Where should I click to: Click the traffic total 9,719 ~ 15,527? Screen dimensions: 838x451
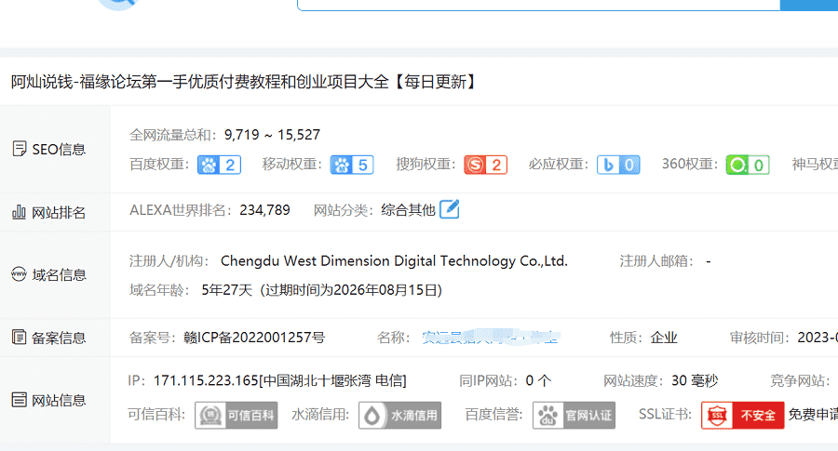[x=272, y=135]
